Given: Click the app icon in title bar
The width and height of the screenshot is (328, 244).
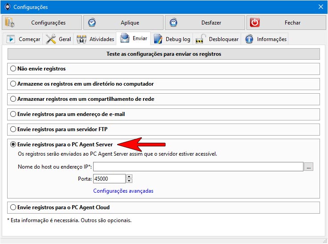Looking at the screenshot, I should (x=7, y=7).
